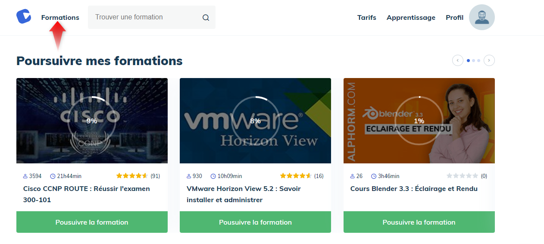Image resolution: width=544 pixels, height=244 pixels.
Task: Select the third carousel pagination dot
Action: click(x=478, y=61)
